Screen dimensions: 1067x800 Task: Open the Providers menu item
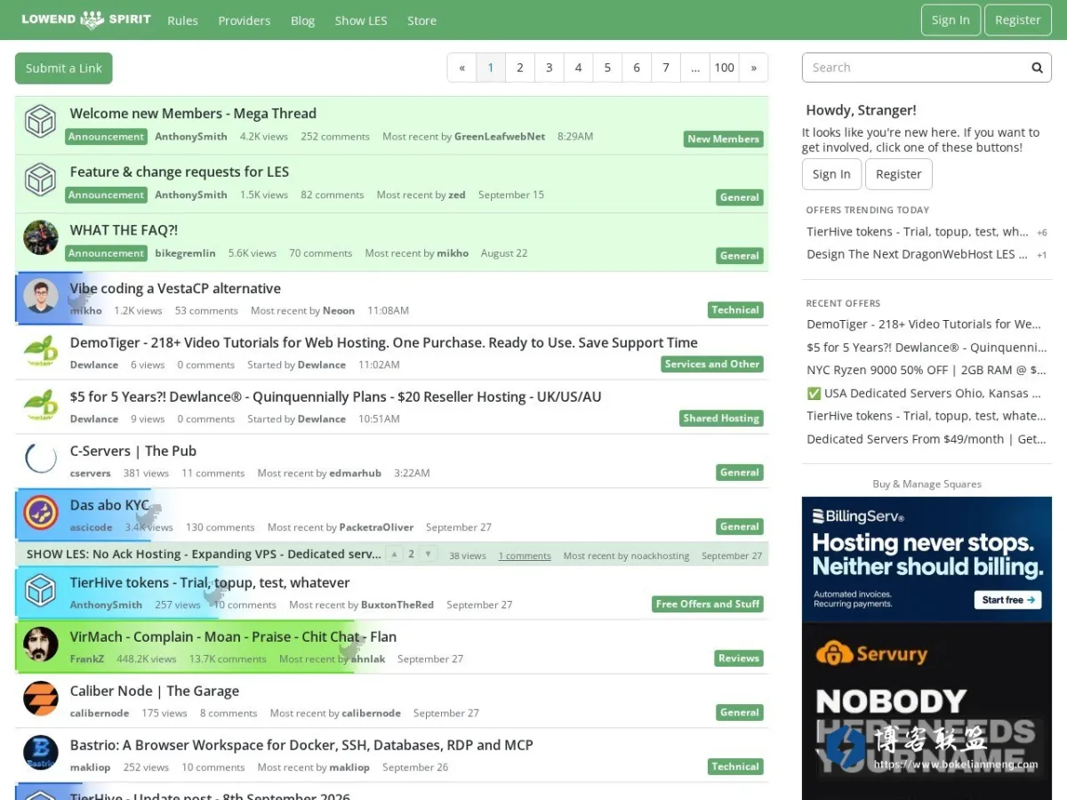pos(245,20)
